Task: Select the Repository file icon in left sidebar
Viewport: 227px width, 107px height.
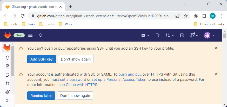Action: pyautogui.click(x=7, y=66)
